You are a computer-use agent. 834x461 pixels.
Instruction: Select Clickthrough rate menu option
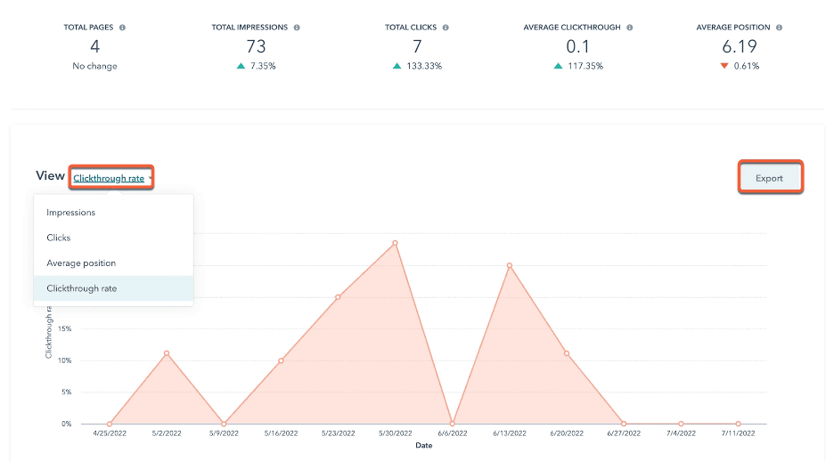pos(82,288)
